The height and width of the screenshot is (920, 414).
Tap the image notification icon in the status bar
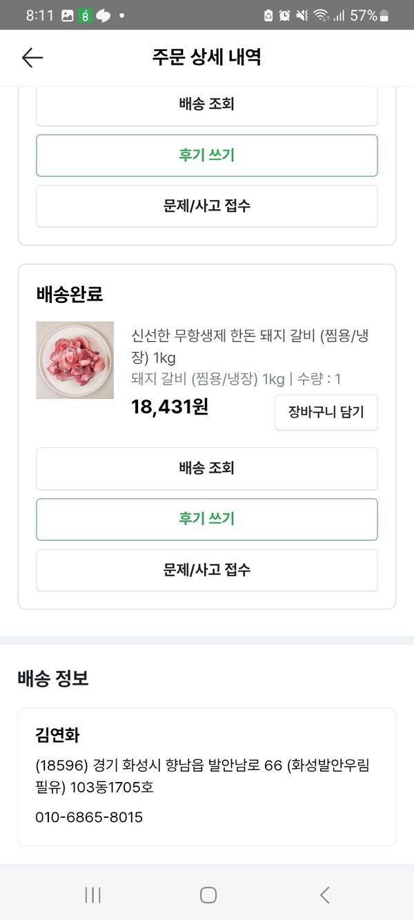click(67, 15)
